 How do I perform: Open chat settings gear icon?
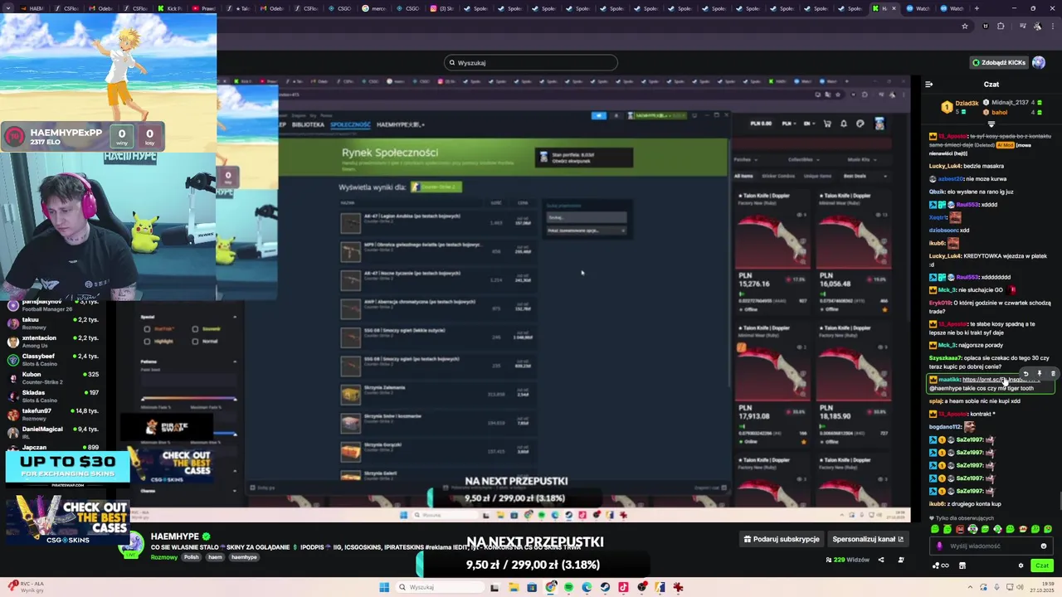point(1021,565)
